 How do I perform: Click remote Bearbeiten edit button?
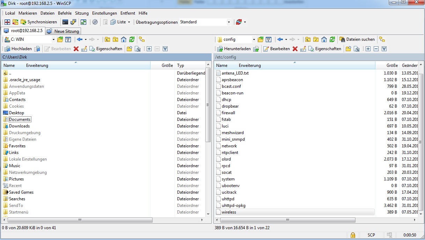click(276, 49)
